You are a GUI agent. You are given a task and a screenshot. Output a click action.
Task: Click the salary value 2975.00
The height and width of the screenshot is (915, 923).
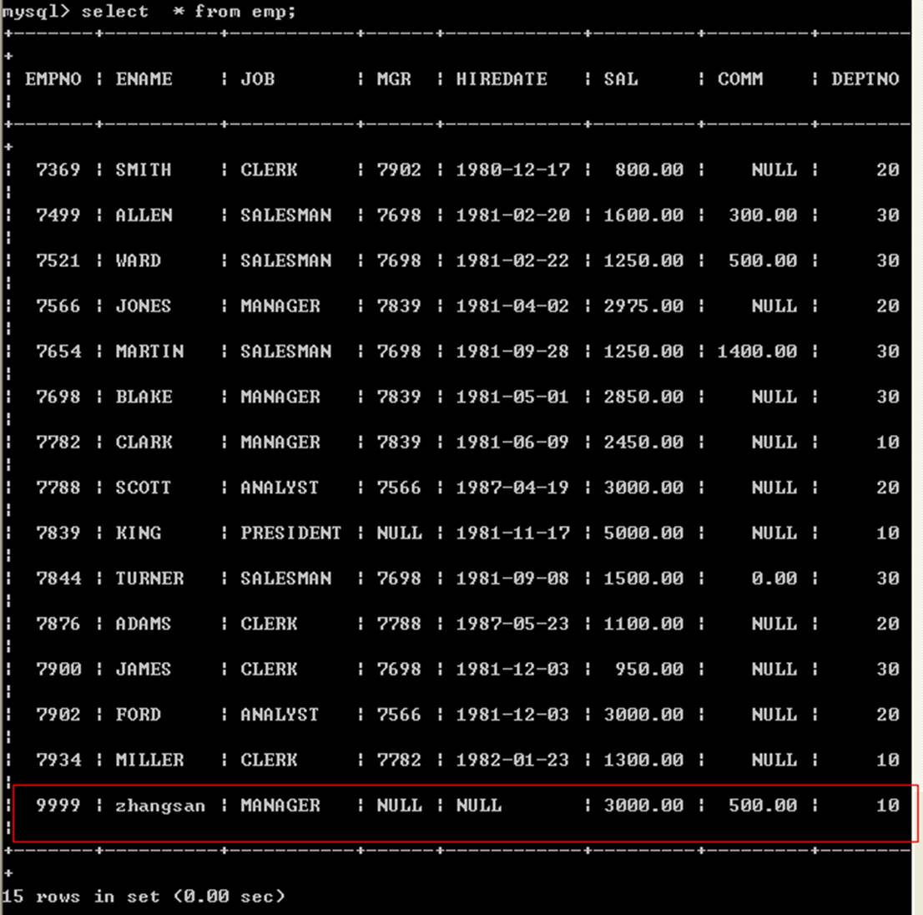pyautogui.click(x=643, y=306)
